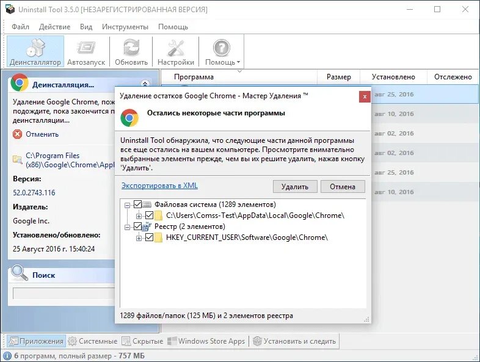
Task: Click the Установить и следить button
Action: tap(294, 341)
